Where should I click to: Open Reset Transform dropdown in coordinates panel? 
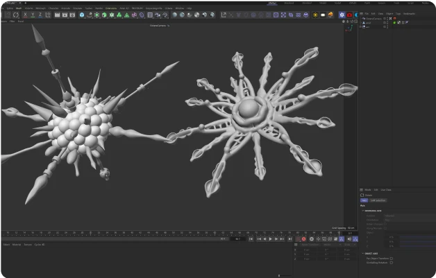tap(310, 245)
